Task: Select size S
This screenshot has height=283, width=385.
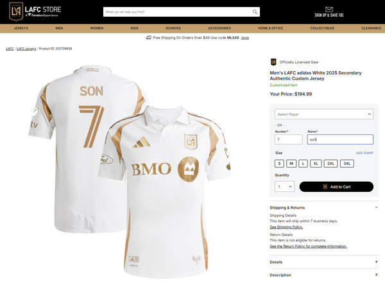Action: point(279,164)
